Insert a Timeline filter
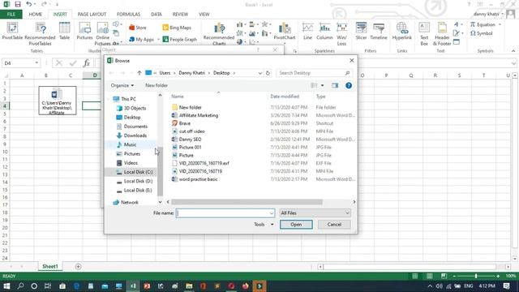Screen dimensions: 519x292 tap(379, 31)
